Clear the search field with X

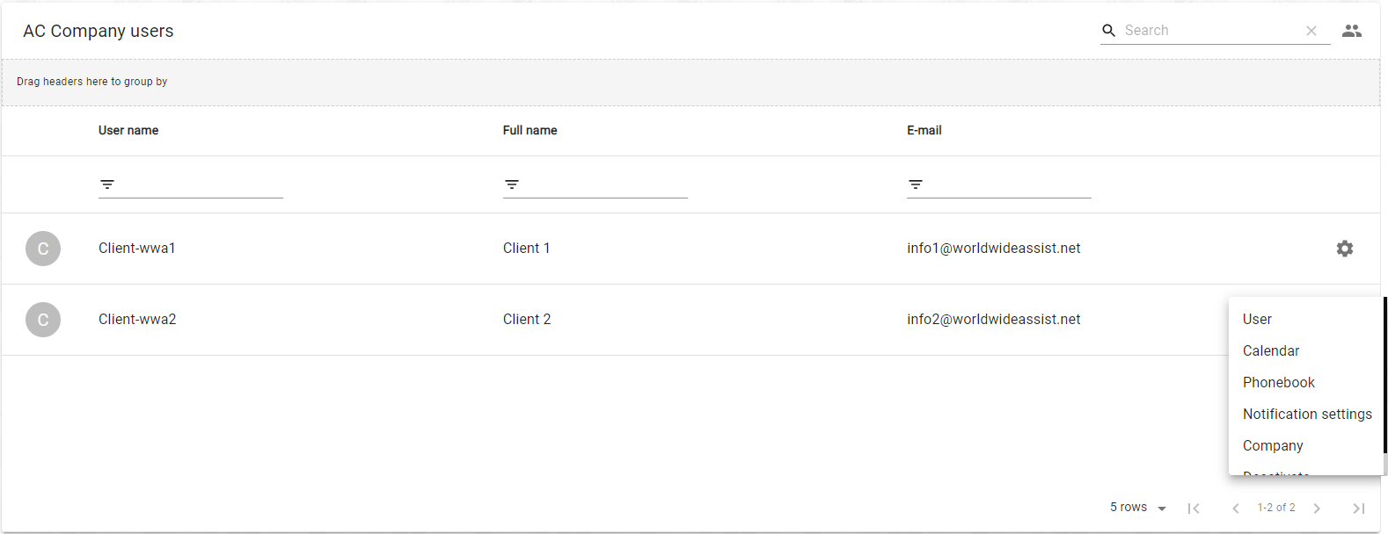click(1311, 31)
